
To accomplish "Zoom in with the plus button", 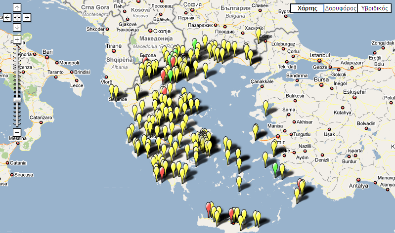I will [17, 39].
